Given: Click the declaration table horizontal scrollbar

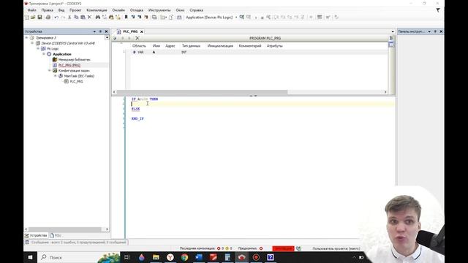Looking at the screenshot, I should point(202,92).
